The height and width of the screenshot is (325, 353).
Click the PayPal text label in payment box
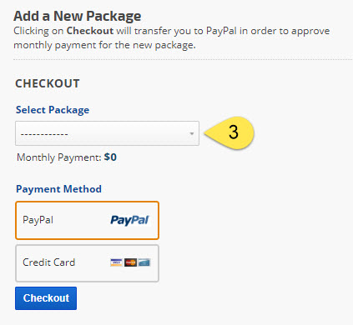click(38, 220)
